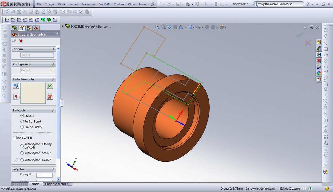
Task: Select the Krzywa radio option
Action: 22,116
